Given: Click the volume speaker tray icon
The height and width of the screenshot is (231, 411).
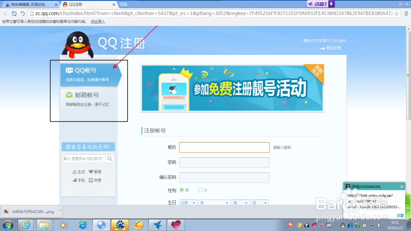Looking at the screenshot, I should pyautogui.click(x=379, y=225).
